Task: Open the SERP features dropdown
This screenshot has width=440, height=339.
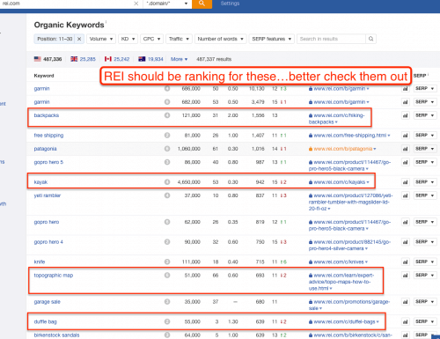Action: [x=272, y=39]
